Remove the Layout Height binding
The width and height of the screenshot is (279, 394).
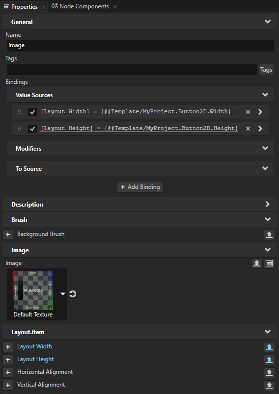tap(248, 129)
